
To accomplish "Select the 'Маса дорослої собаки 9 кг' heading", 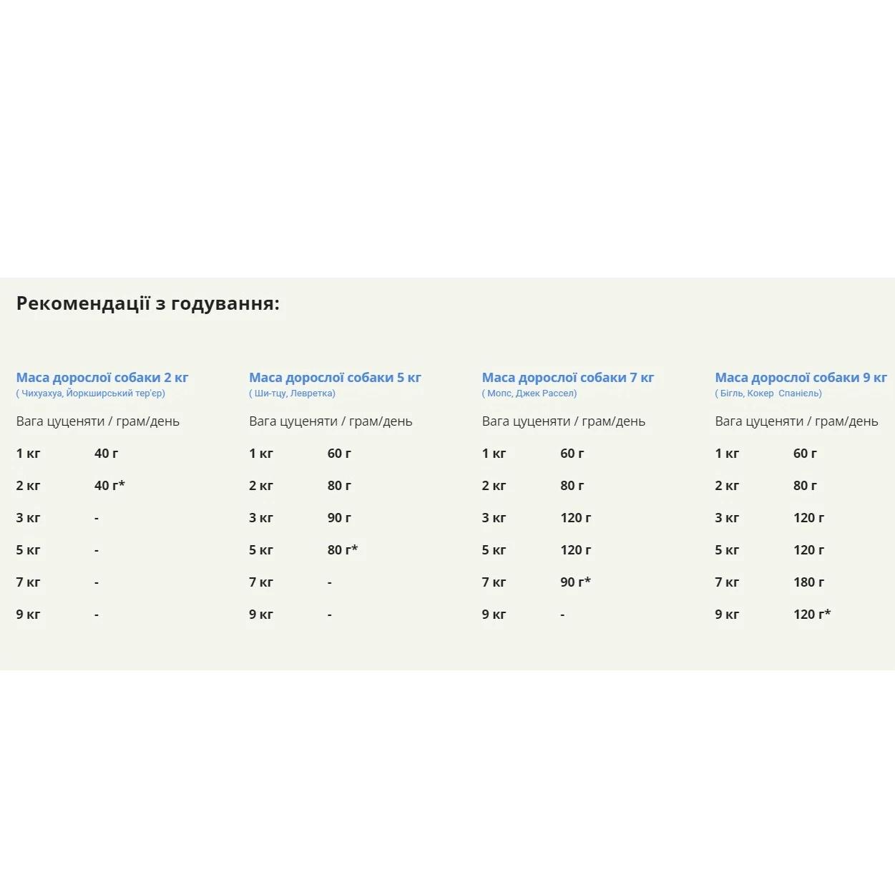I will click(801, 378).
